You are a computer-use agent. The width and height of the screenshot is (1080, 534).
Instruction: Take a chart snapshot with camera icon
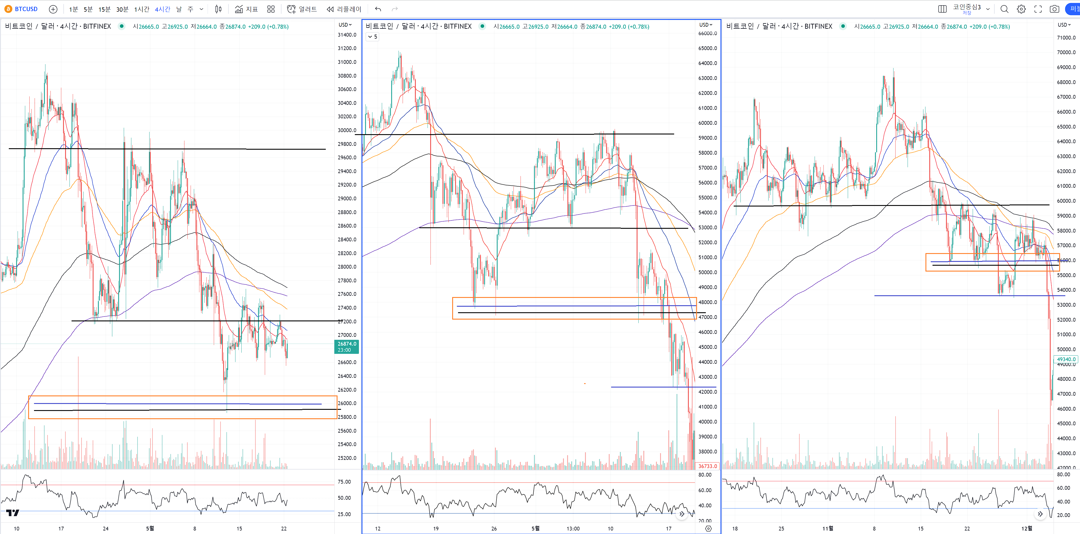coord(1054,9)
